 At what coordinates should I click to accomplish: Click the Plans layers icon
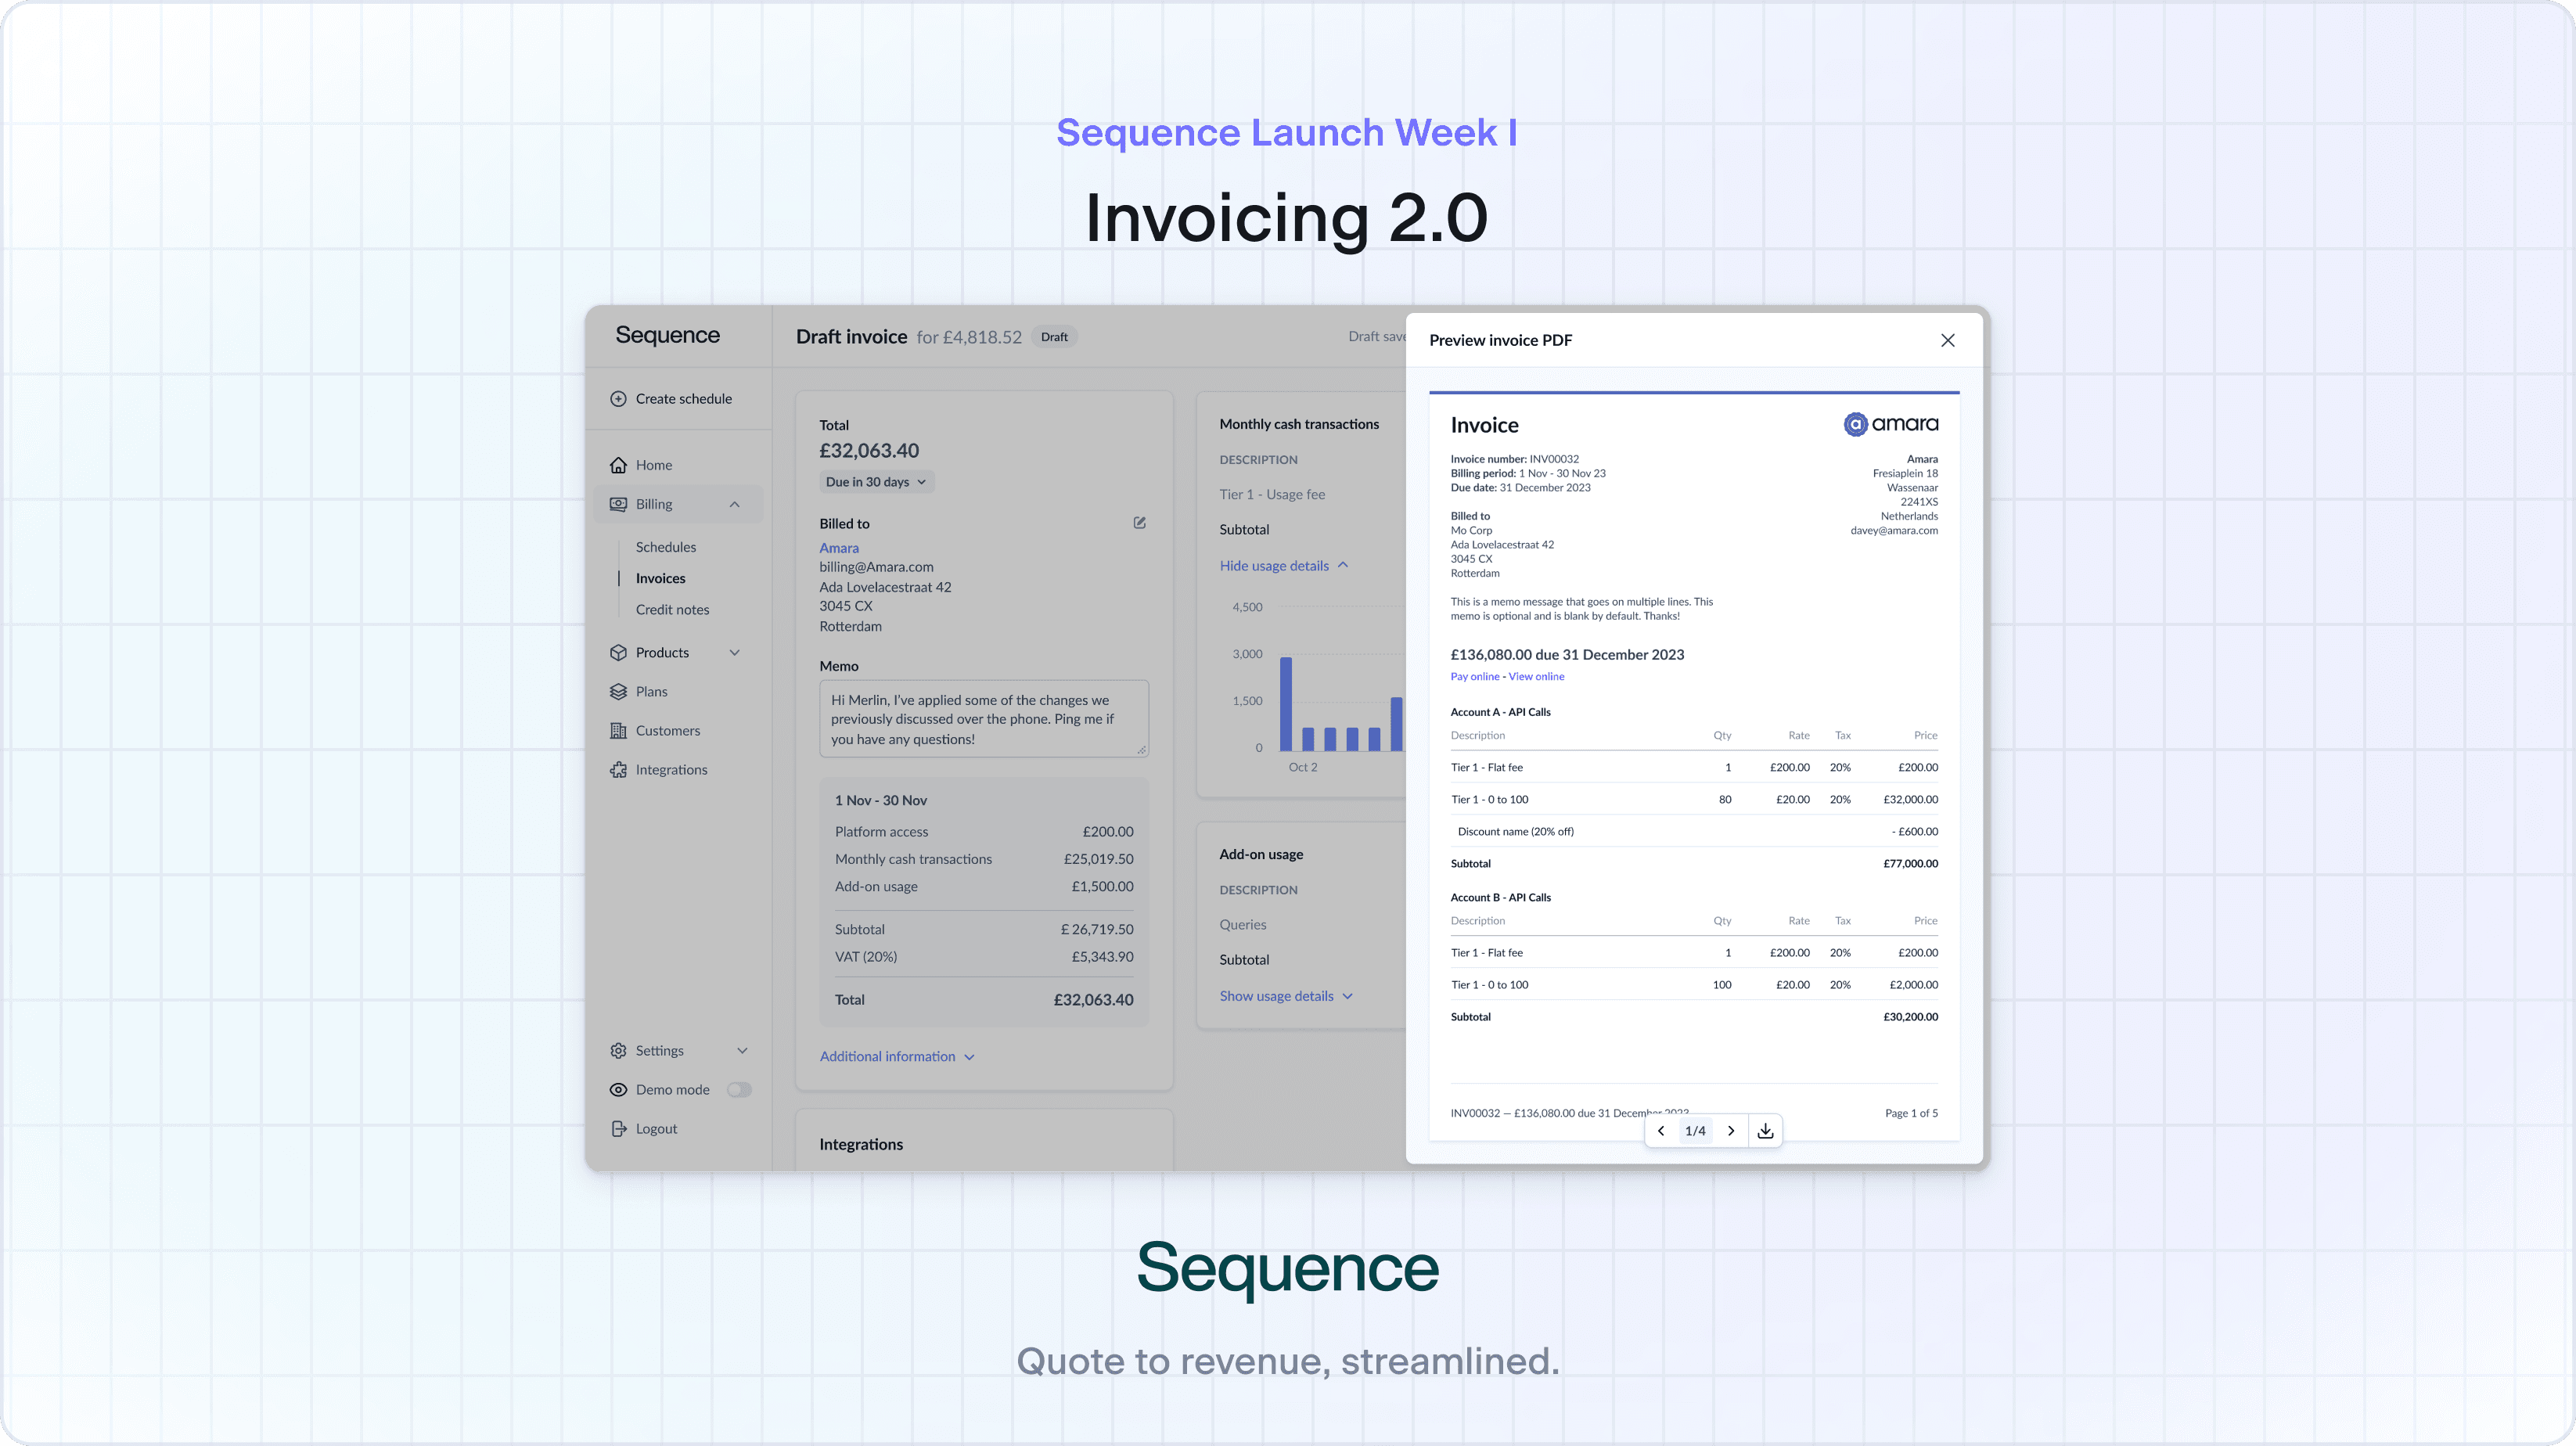[618, 691]
